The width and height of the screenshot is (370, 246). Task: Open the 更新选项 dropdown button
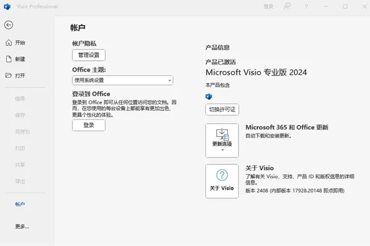222,141
